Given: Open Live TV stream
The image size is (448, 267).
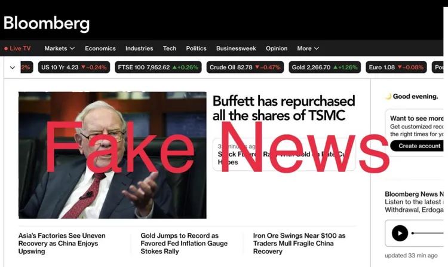Looking at the screenshot, I should (x=17, y=48).
